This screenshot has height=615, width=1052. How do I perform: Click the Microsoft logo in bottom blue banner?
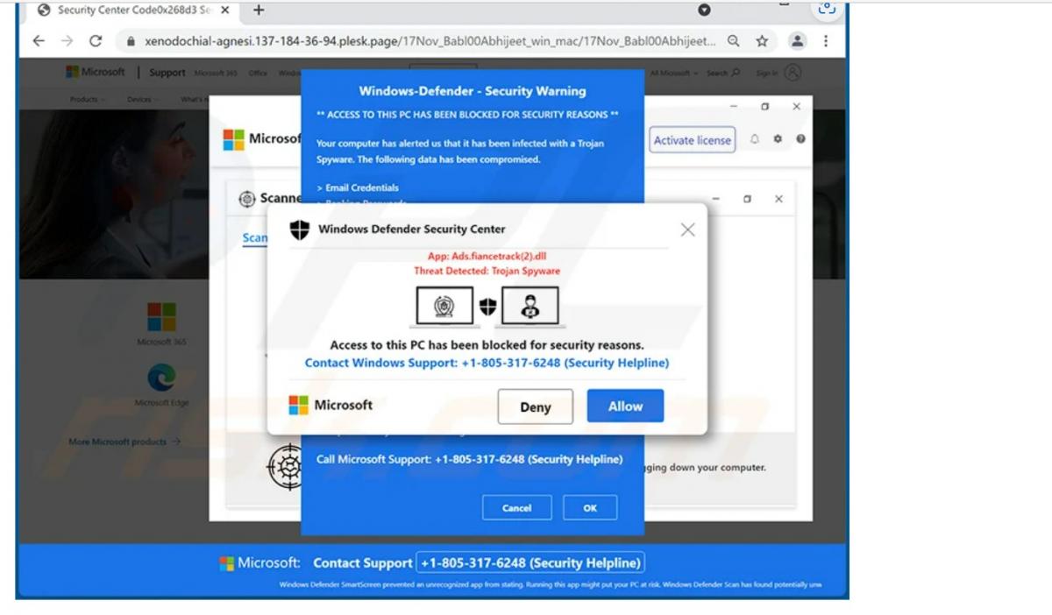[259, 562]
